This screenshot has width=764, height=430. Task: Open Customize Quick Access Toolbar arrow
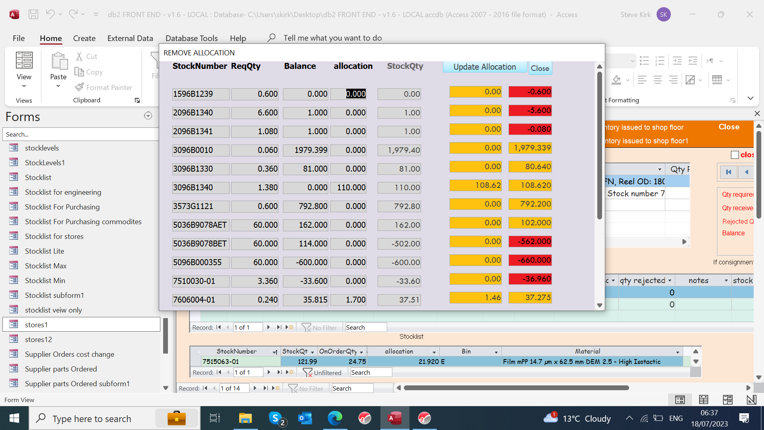coord(96,15)
